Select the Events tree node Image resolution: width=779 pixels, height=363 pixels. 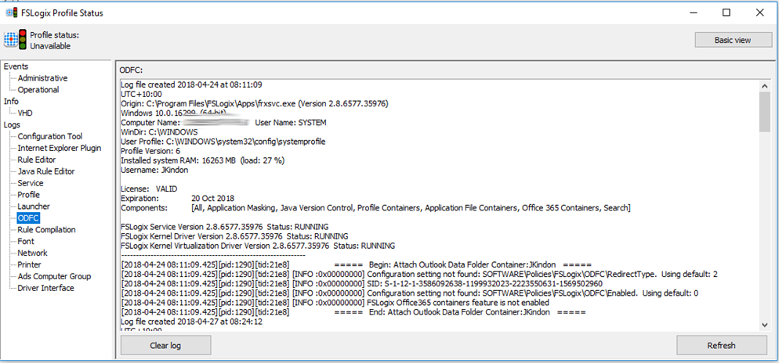(x=16, y=66)
